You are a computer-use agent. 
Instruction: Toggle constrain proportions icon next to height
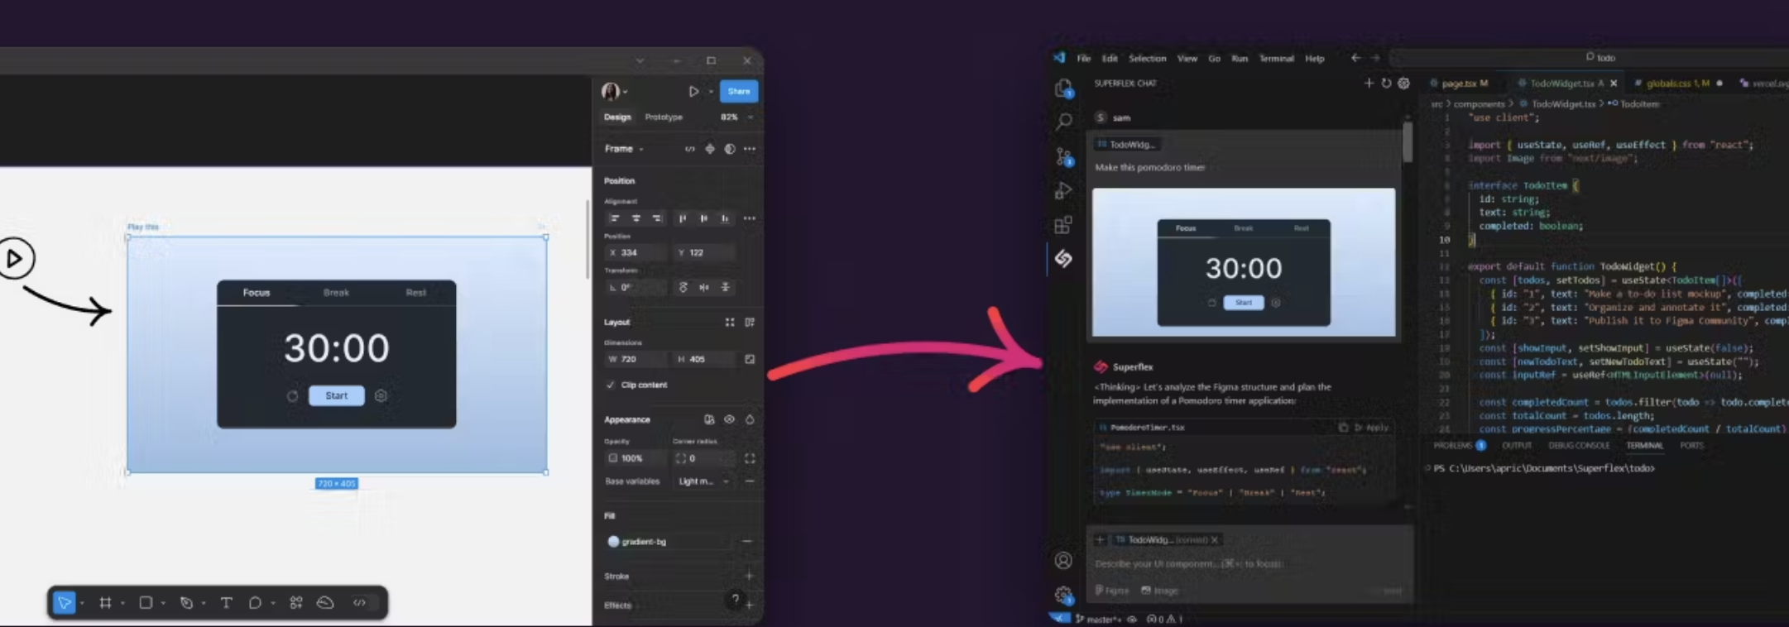coord(750,359)
